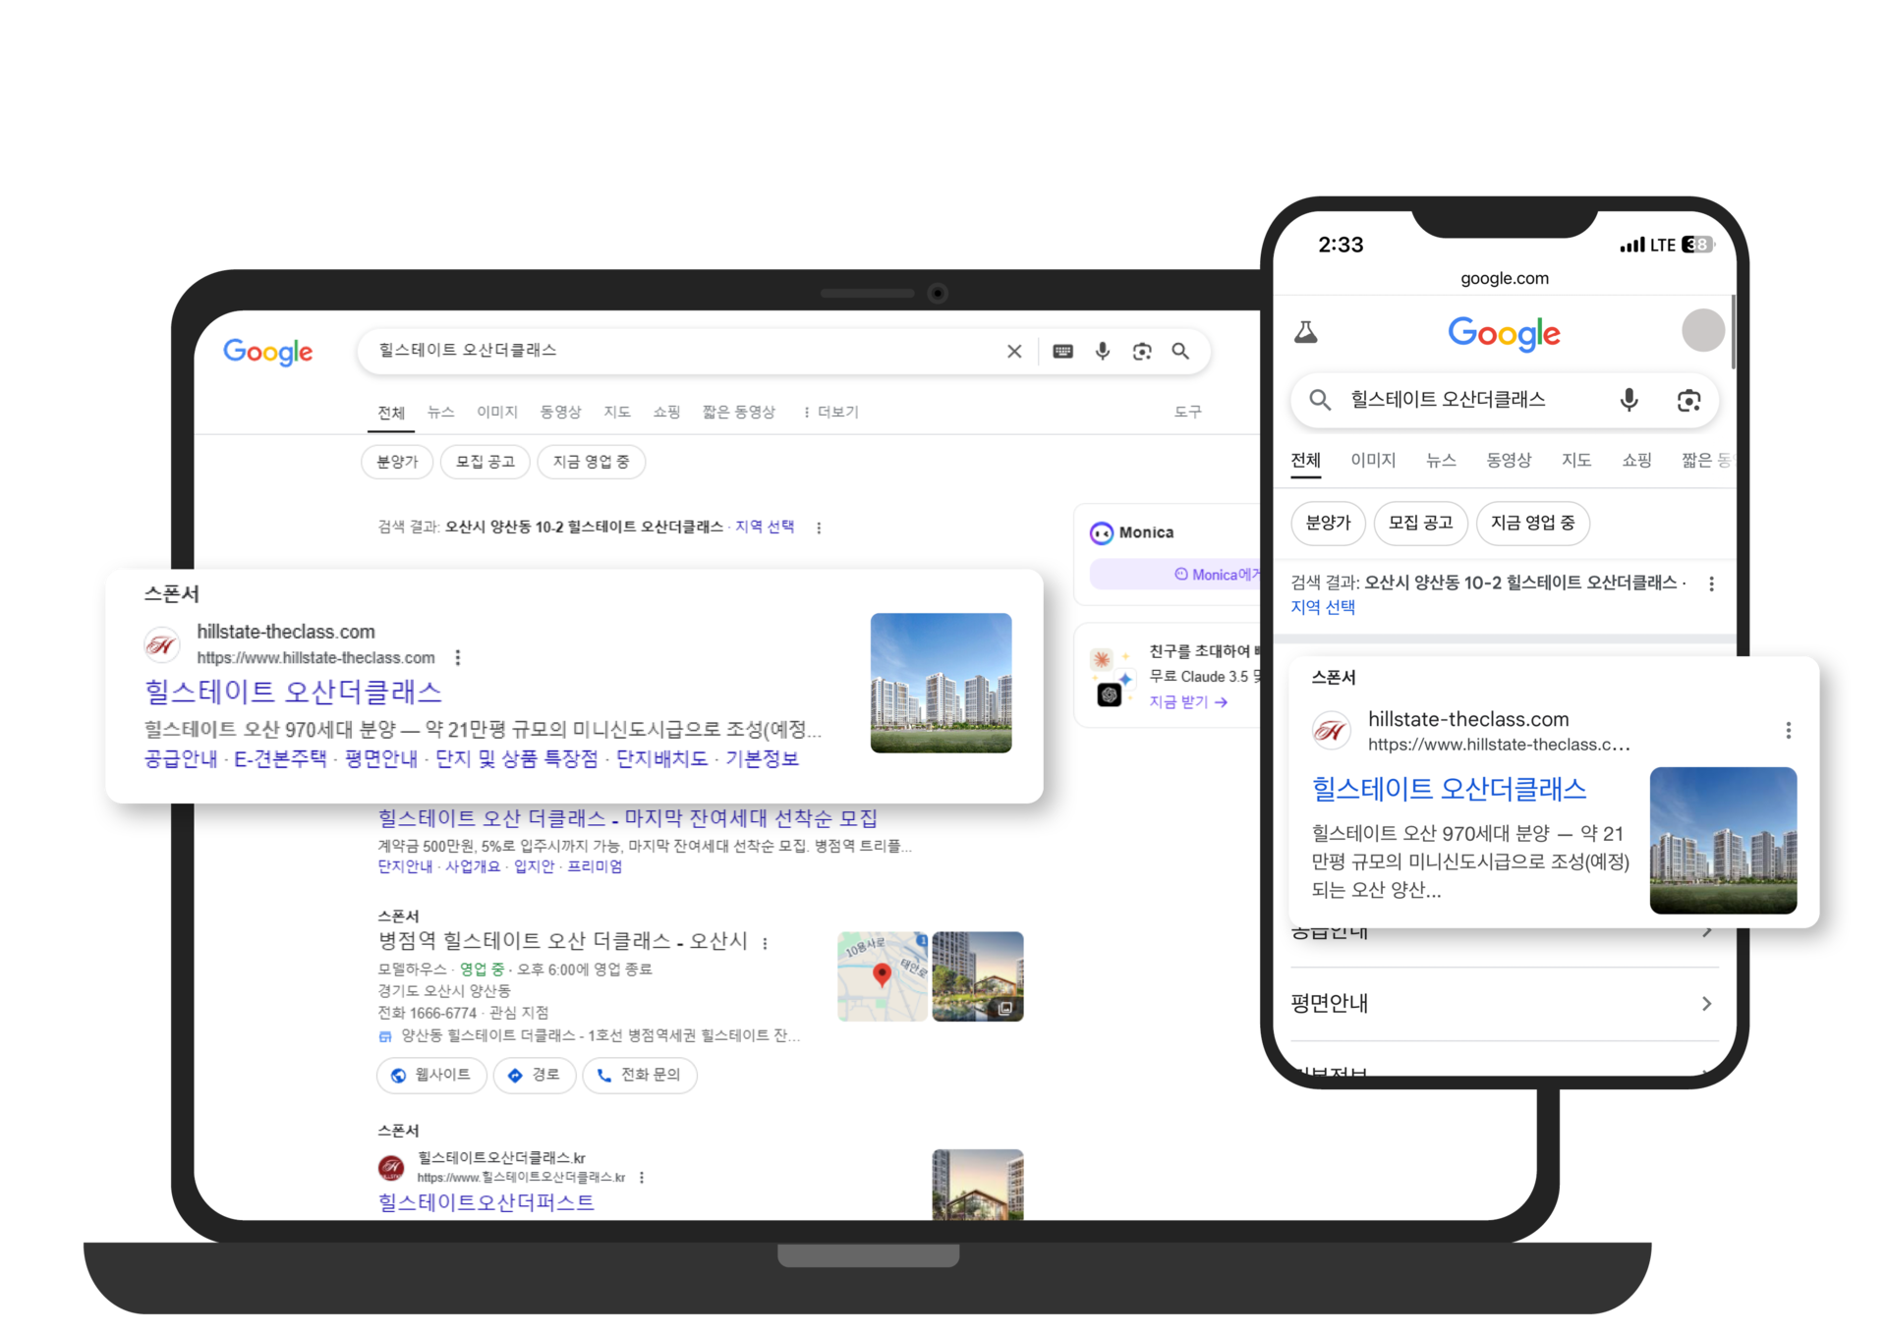Expand the 더보기 menu on laptop results

[831, 412]
